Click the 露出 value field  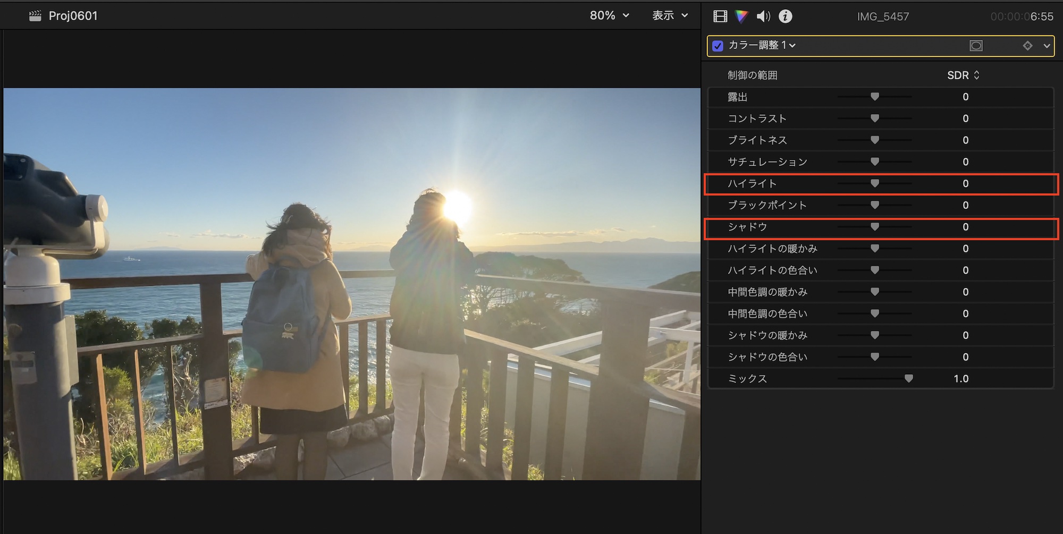[965, 97]
